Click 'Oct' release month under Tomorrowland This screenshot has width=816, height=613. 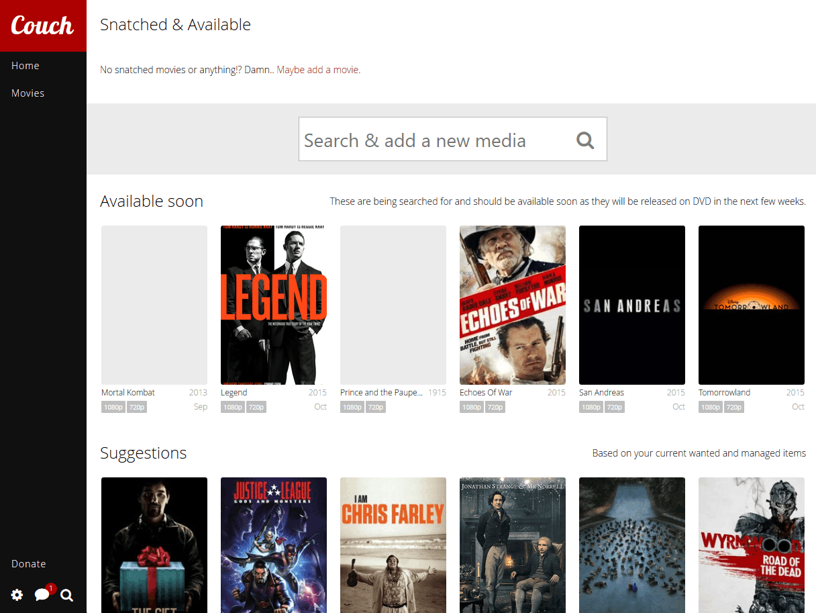[799, 407]
